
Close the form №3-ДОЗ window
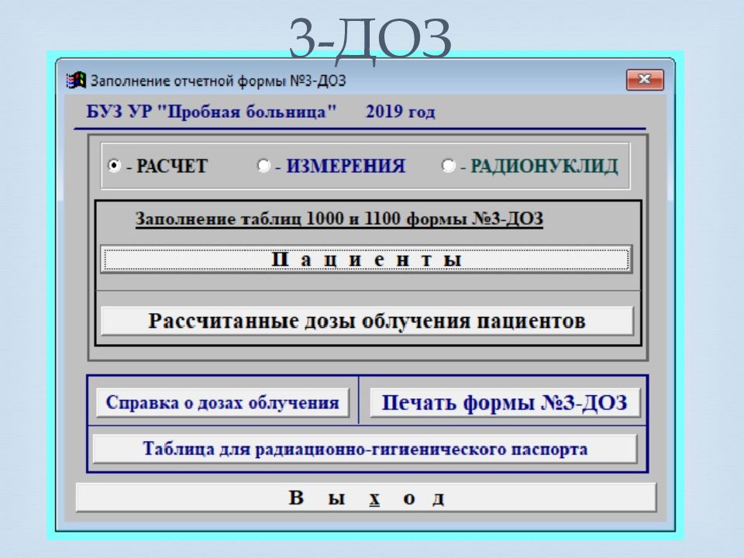click(x=644, y=80)
